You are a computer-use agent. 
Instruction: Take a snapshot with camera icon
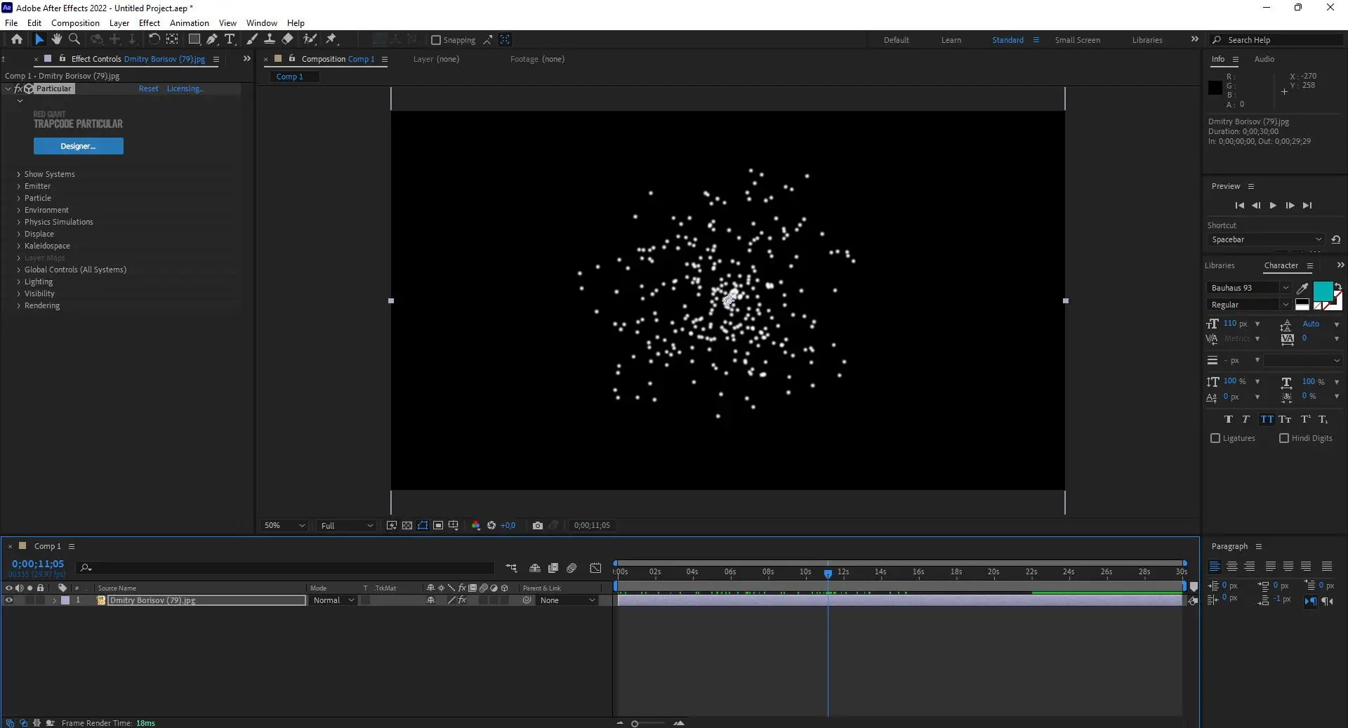point(538,525)
